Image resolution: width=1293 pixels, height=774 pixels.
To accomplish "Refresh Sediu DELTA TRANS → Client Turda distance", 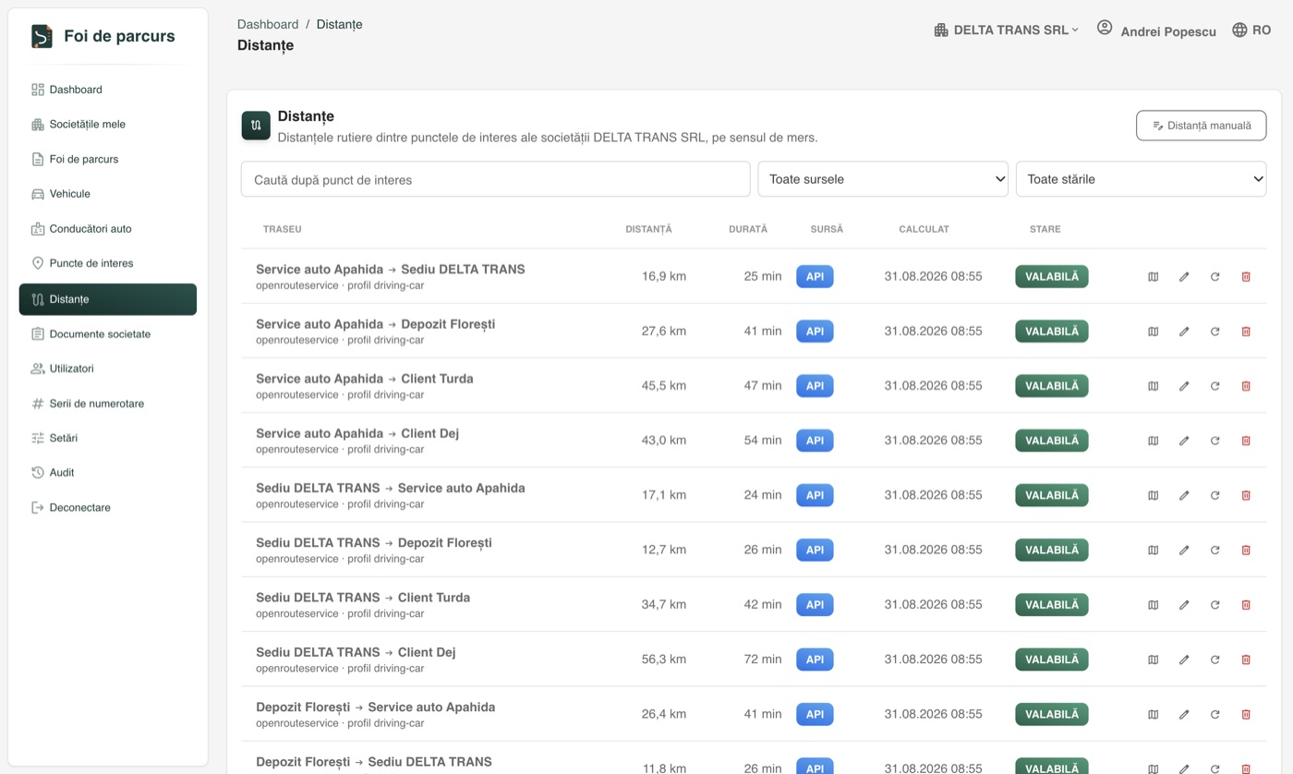I will 1214,605.
